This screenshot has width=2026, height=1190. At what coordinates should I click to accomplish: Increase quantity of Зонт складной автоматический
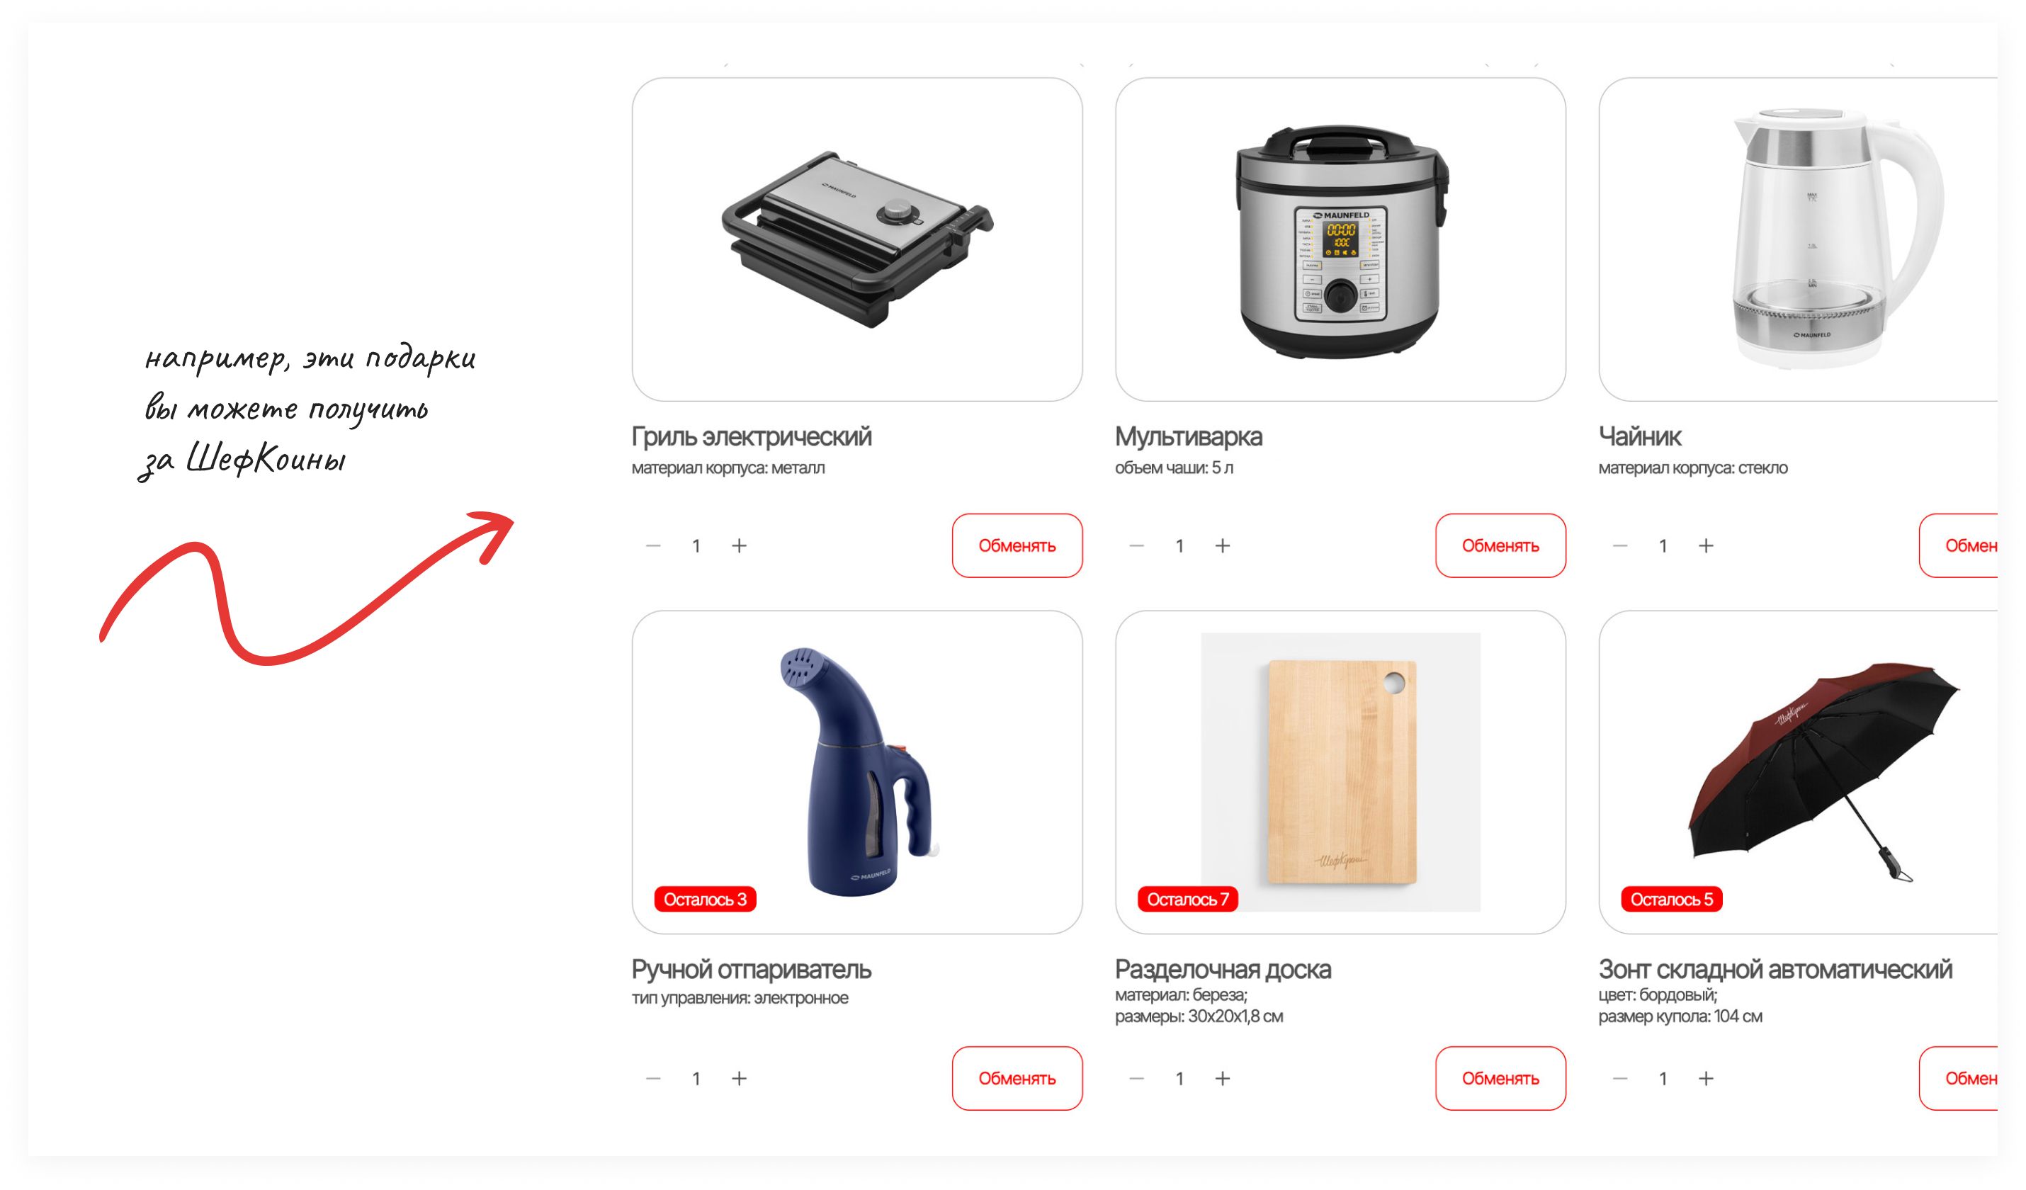[1706, 1078]
